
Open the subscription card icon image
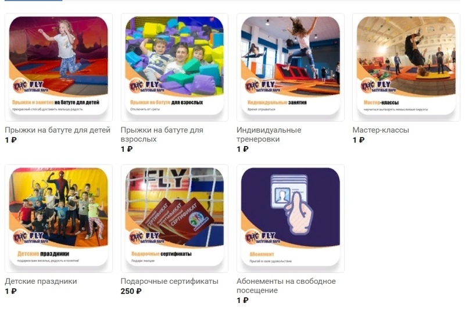point(291,219)
